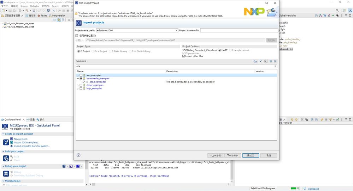
Task: Click the expand-all plus icon in Examples toolbar
Action: click(271, 61)
